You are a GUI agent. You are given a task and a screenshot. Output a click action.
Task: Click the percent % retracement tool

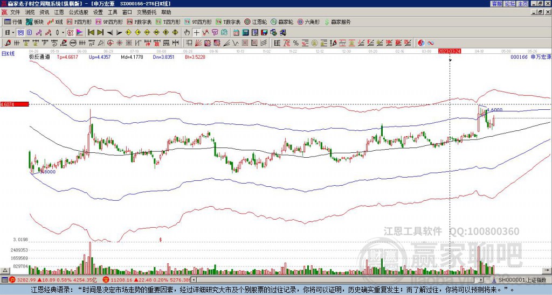point(296,43)
